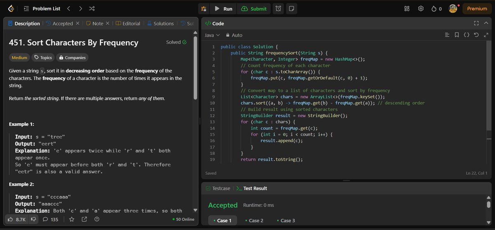Dislike the problem with thumbs down
Viewport: 495px width, 230px height.
coord(34,220)
